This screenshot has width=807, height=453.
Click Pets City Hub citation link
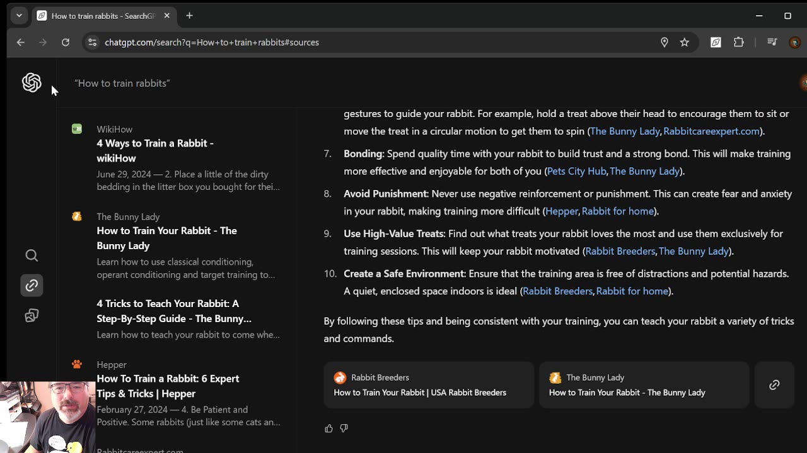click(x=576, y=171)
